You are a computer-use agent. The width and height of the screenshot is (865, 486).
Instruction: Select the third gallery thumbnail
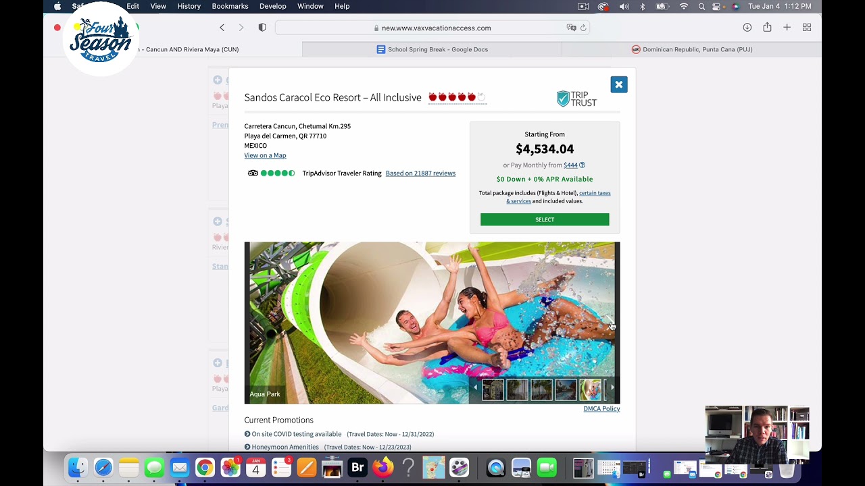point(541,389)
